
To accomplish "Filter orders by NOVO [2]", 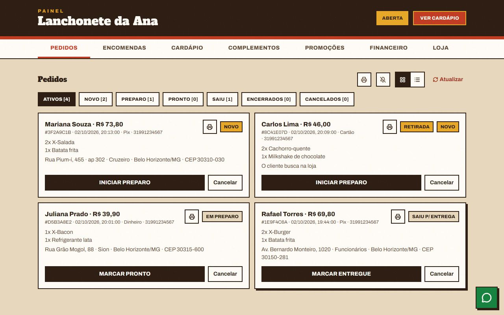I will click(96, 99).
